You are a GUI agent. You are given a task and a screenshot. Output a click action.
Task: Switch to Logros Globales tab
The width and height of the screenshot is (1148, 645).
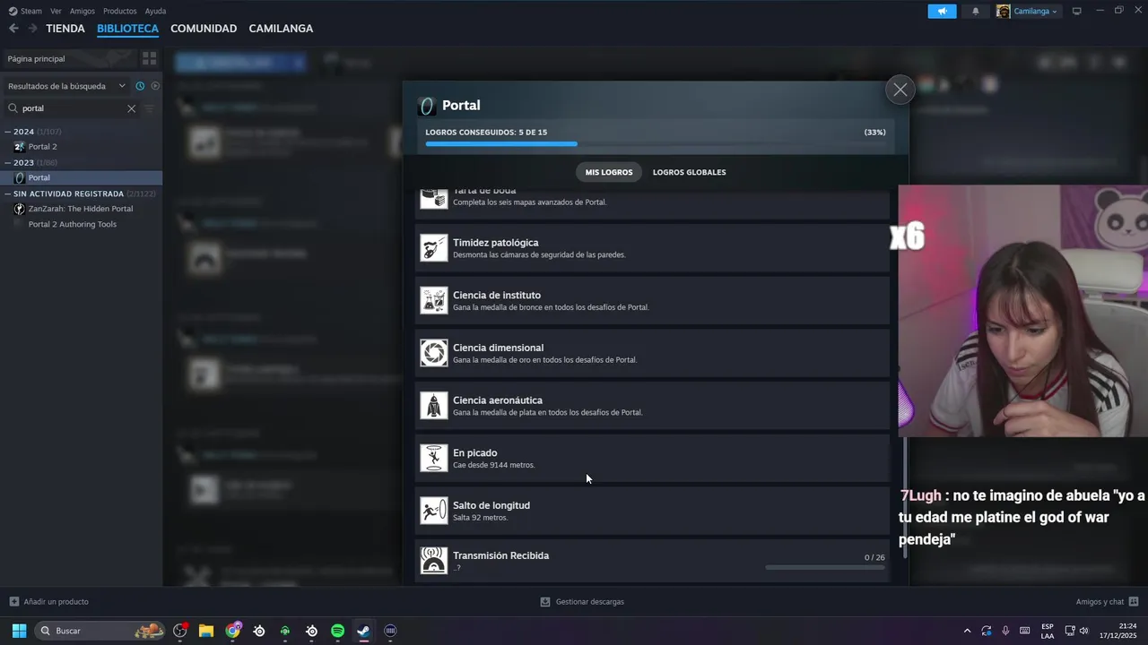(x=689, y=172)
